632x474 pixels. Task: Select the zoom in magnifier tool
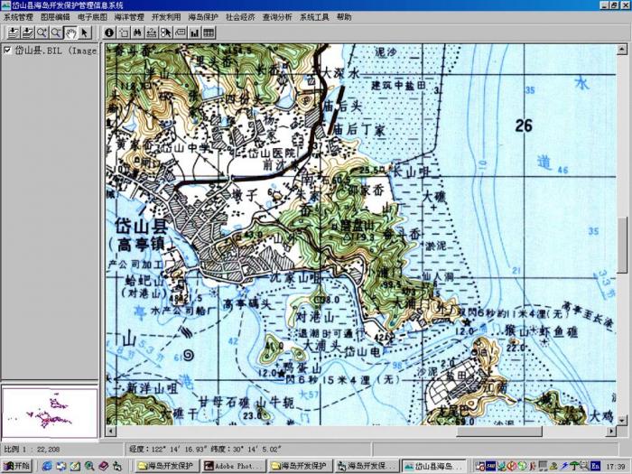(x=42, y=33)
